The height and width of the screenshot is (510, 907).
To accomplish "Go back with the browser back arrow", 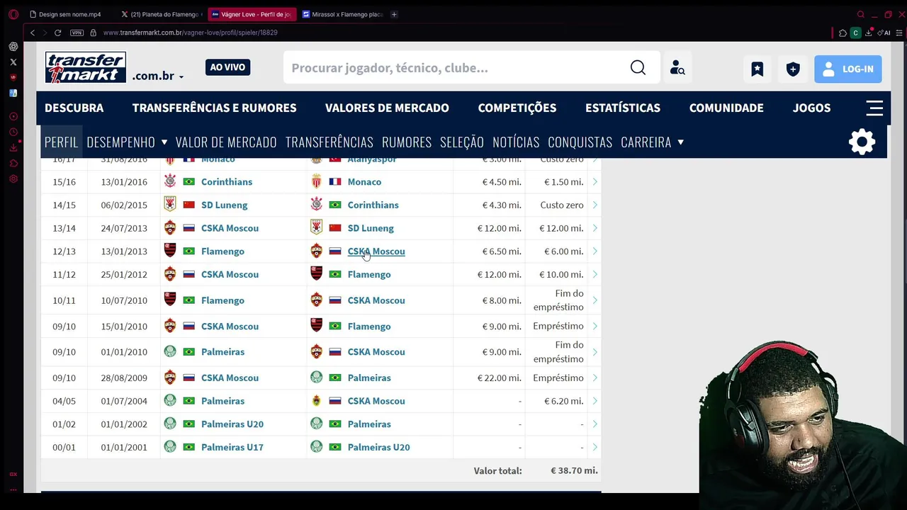I will click(32, 33).
